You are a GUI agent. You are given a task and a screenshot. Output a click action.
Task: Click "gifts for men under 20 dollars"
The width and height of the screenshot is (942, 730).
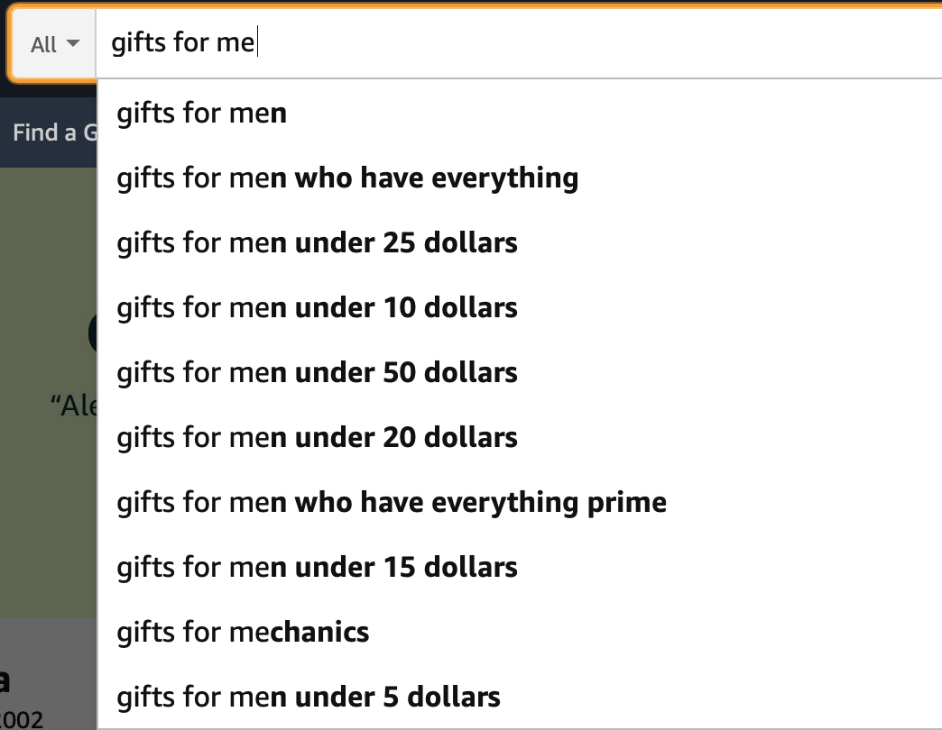[317, 438]
